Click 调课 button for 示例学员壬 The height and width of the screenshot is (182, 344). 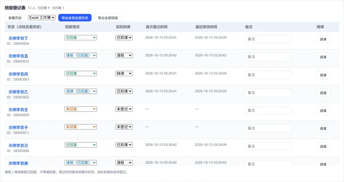[x=323, y=111]
